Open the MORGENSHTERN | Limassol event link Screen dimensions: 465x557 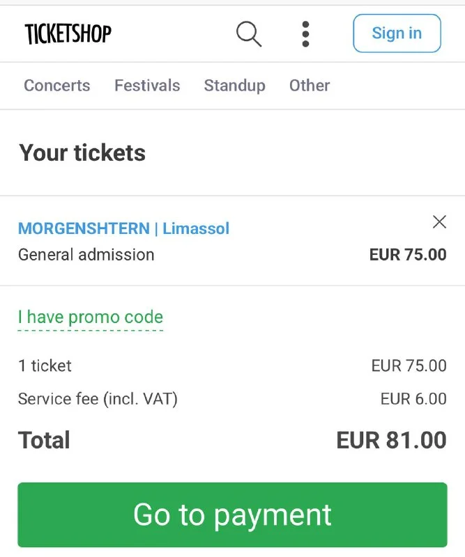(123, 228)
